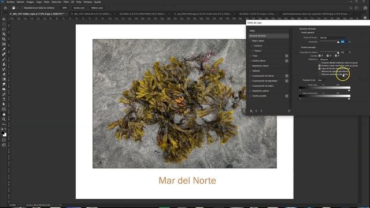Click the Esta capa white slider handle
This screenshot has height=208, width=370.
349,90
